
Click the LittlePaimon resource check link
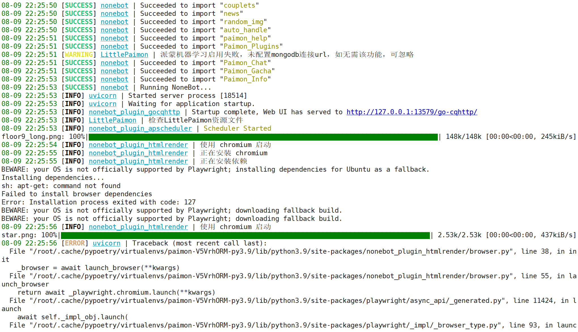112,120
